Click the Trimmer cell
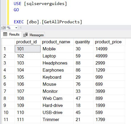 click(57, 120)
